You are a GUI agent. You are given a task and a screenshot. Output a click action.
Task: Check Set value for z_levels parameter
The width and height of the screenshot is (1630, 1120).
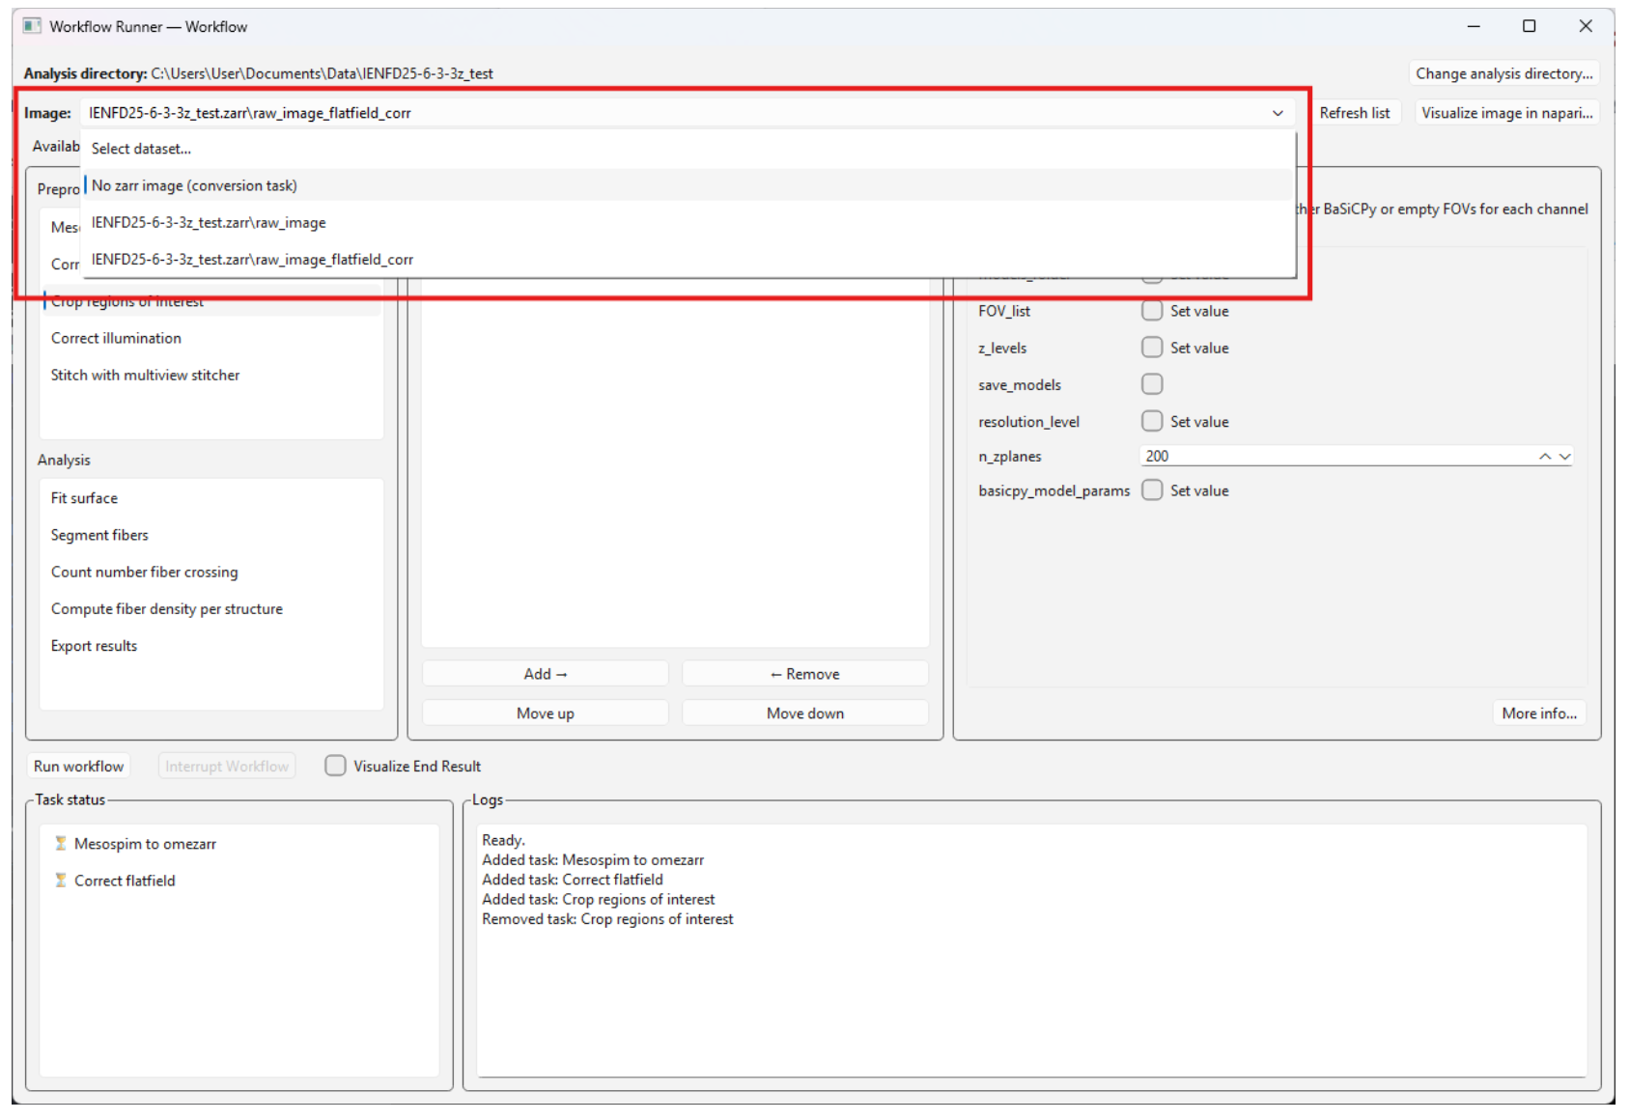pyautogui.click(x=1151, y=347)
